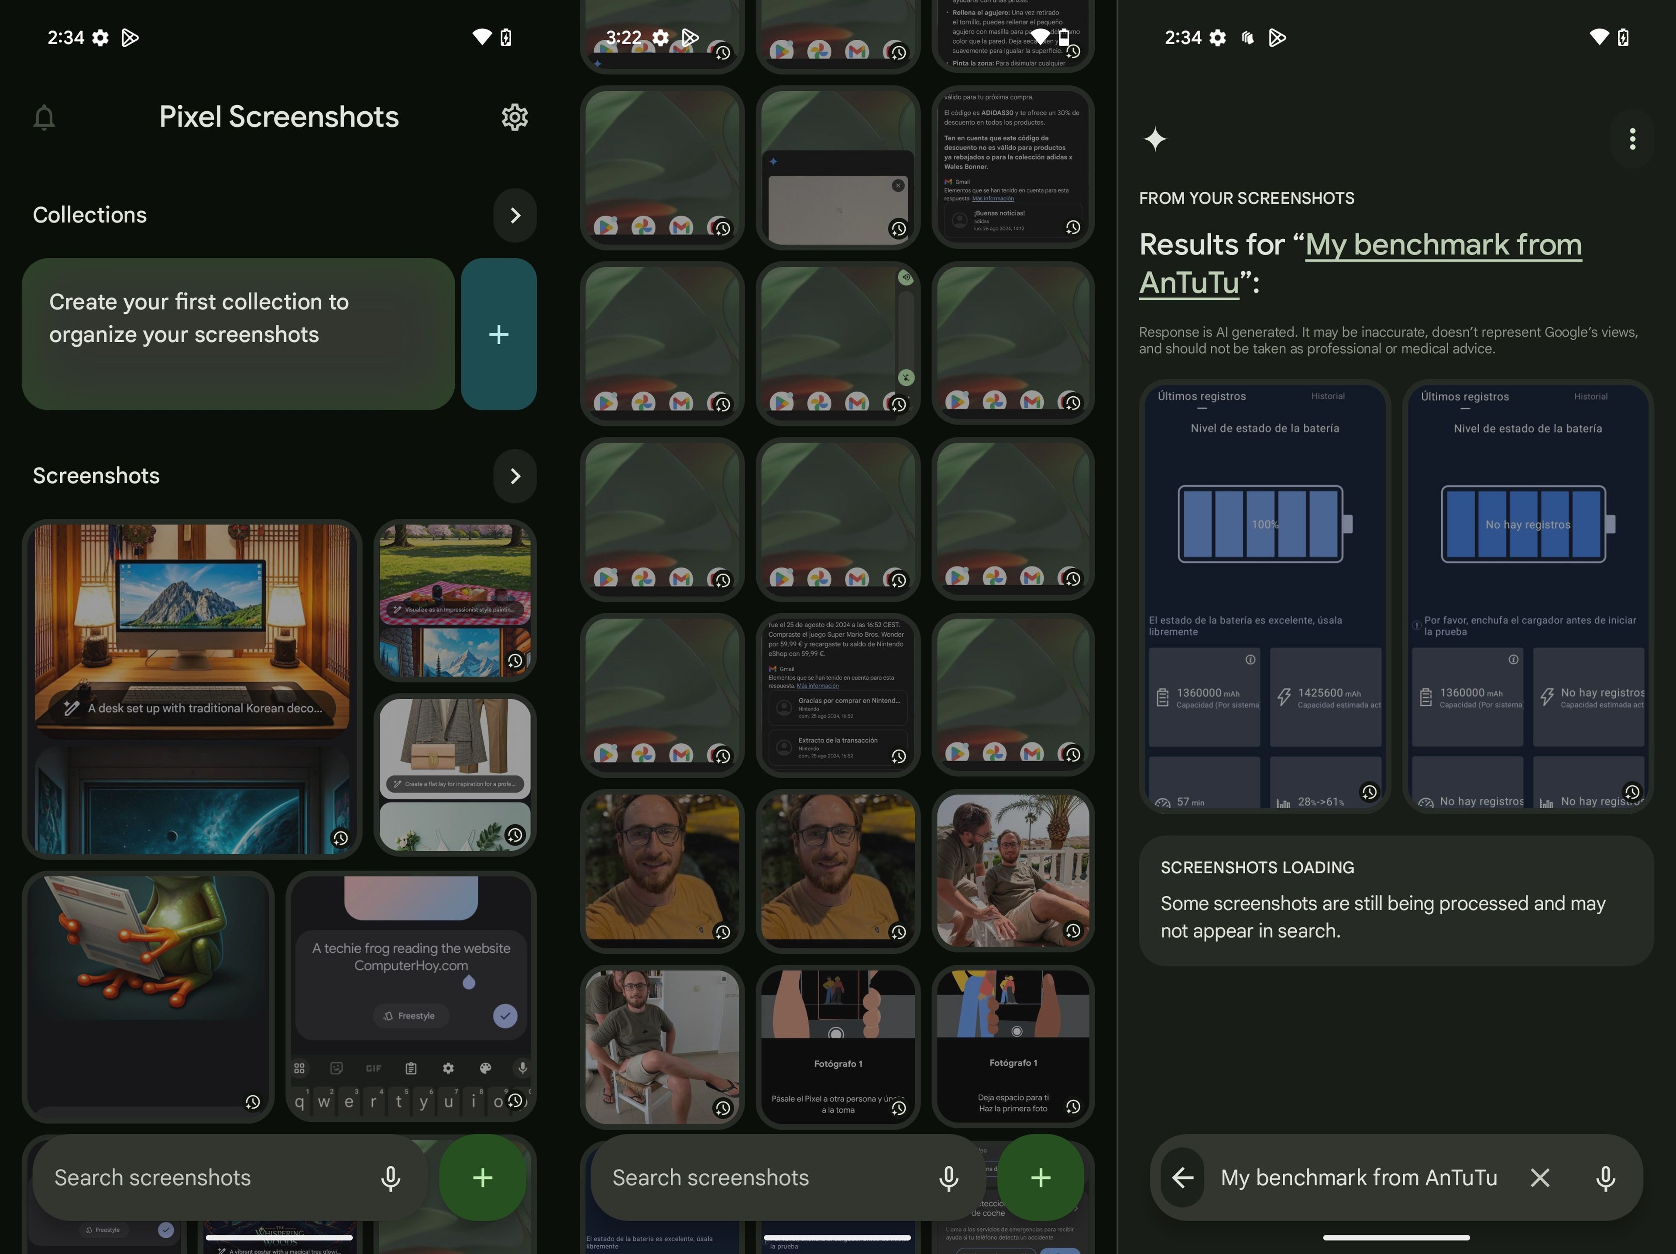The height and width of the screenshot is (1254, 1676).
Task: Tap Play Store icon in right status bar
Action: coord(1278,38)
